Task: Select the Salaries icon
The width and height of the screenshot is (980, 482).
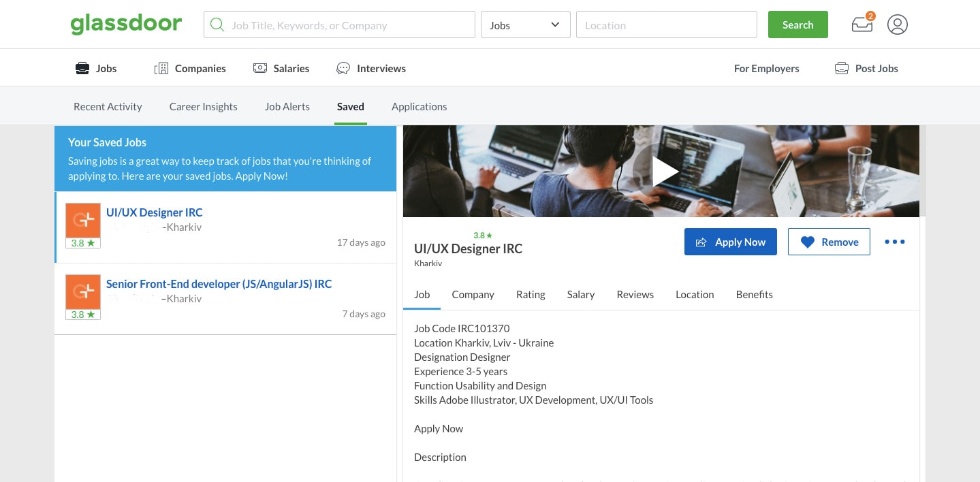Action: click(x=260, y=67)
